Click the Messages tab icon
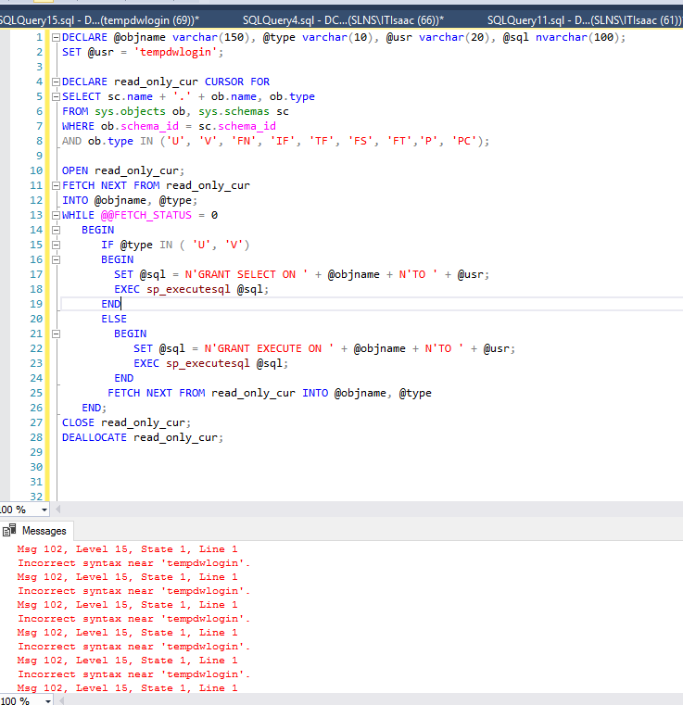This screenshot has height=705, width=683. click(x=9, y=531)
